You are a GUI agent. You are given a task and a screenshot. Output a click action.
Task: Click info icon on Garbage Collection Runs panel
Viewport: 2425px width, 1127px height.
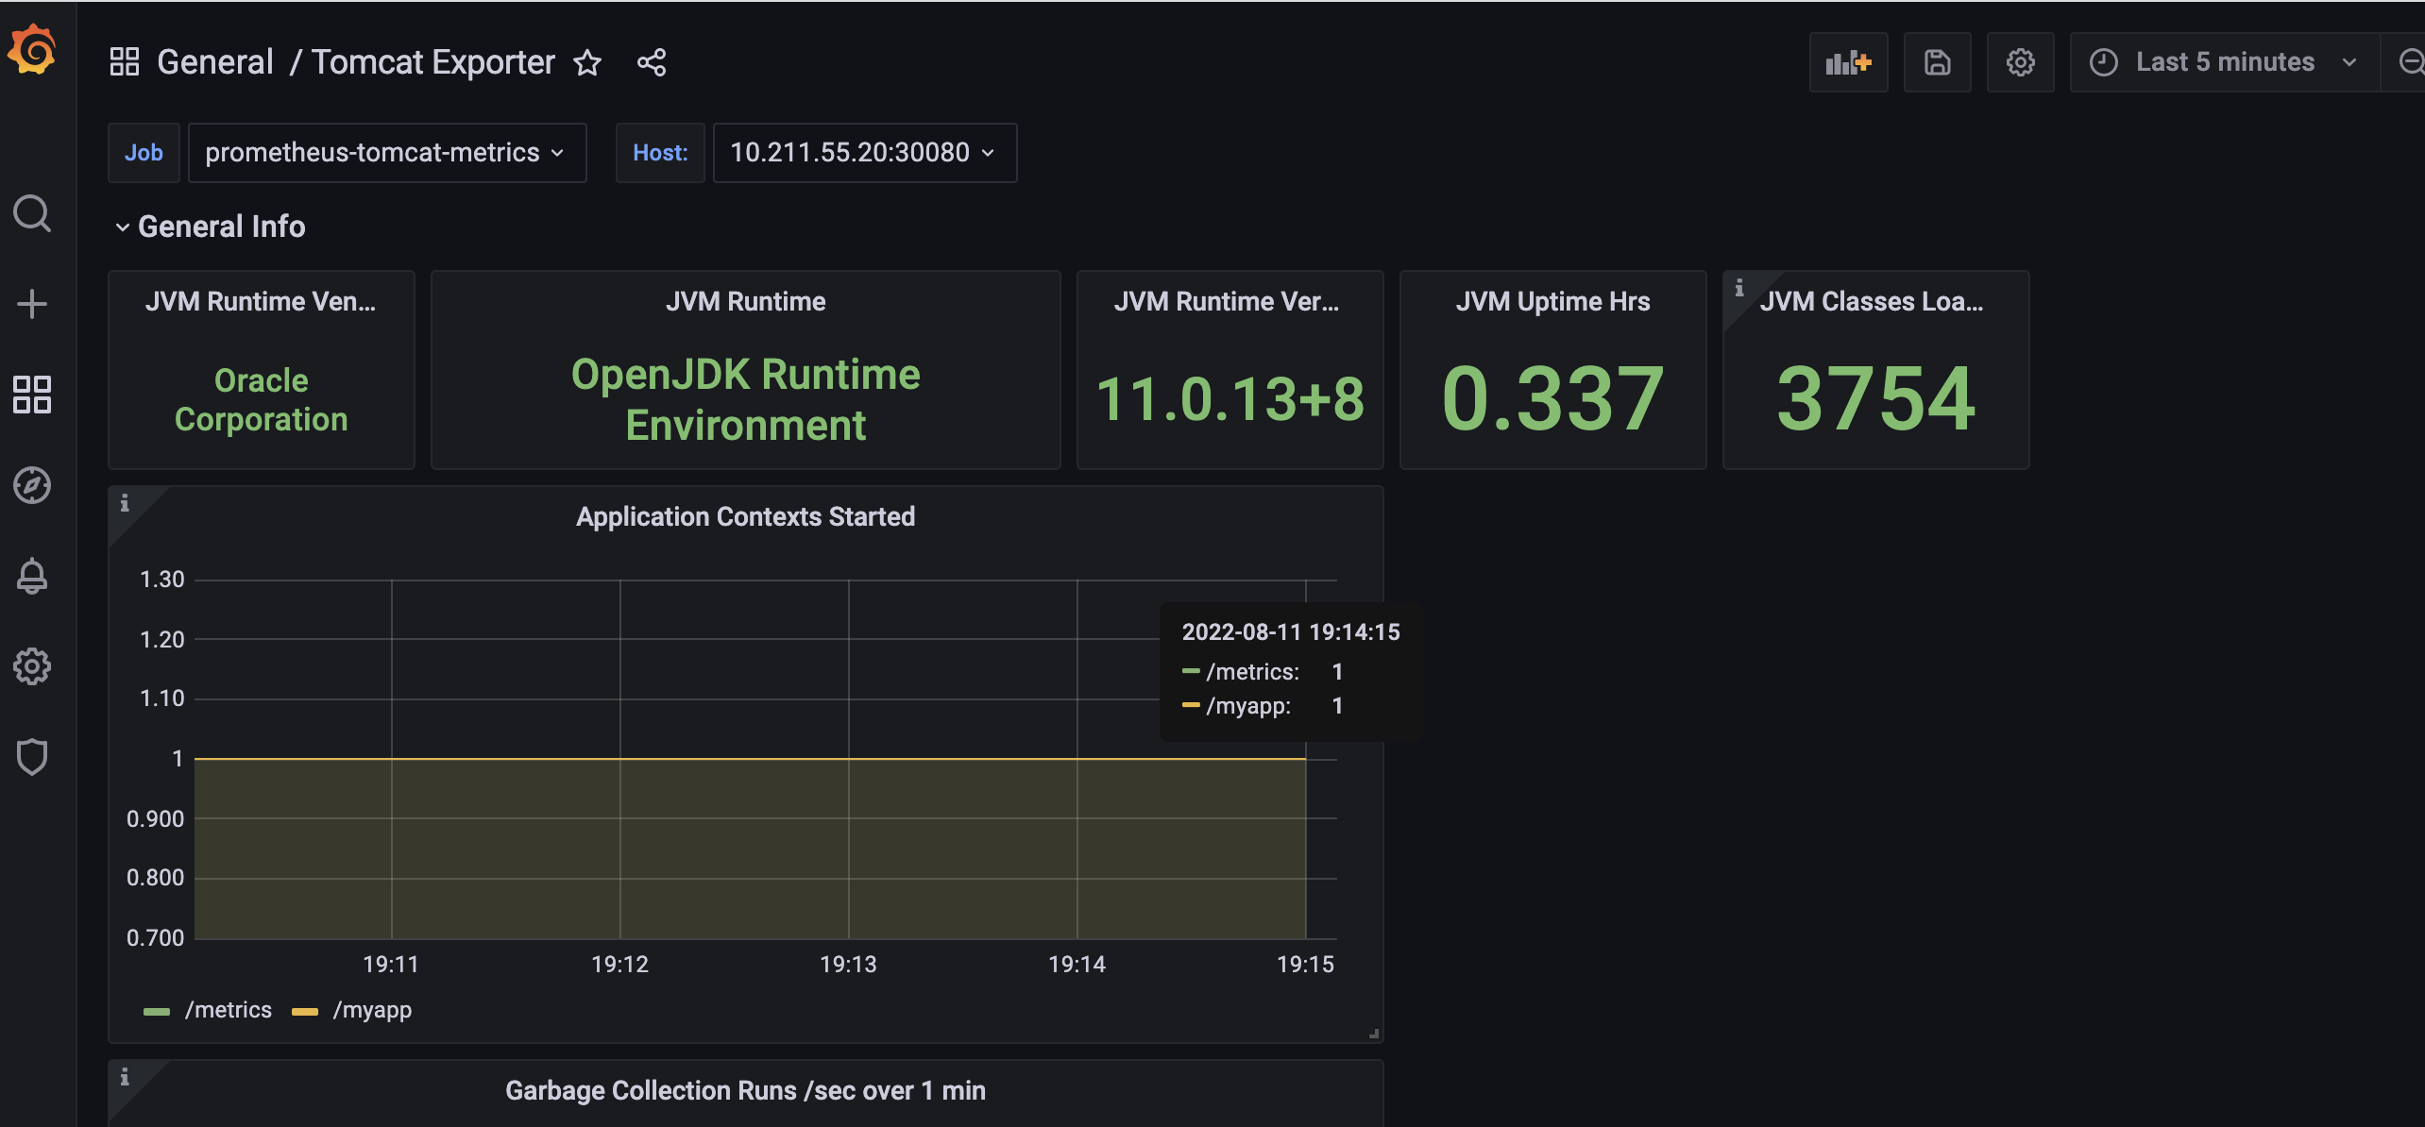pos(125,1077)
